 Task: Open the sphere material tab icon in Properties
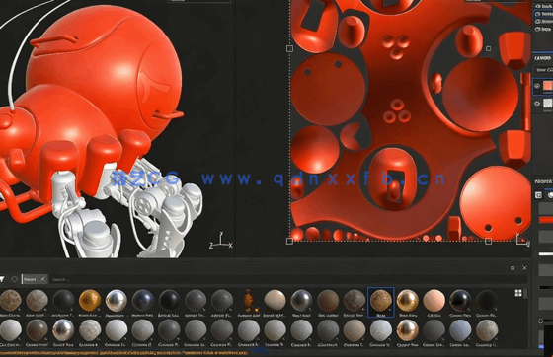click(x=550, y=195)
